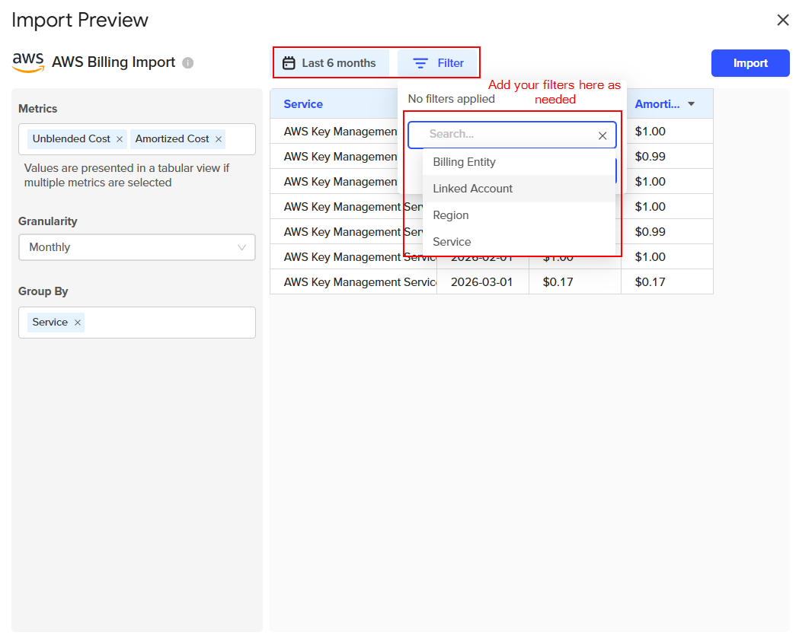Sort by the Amortized column arrow

pyautogui.click(x=691, y=104)
